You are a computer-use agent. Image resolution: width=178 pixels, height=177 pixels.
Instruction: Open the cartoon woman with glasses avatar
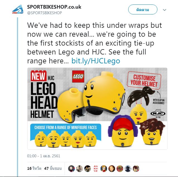tap(104, 169)
